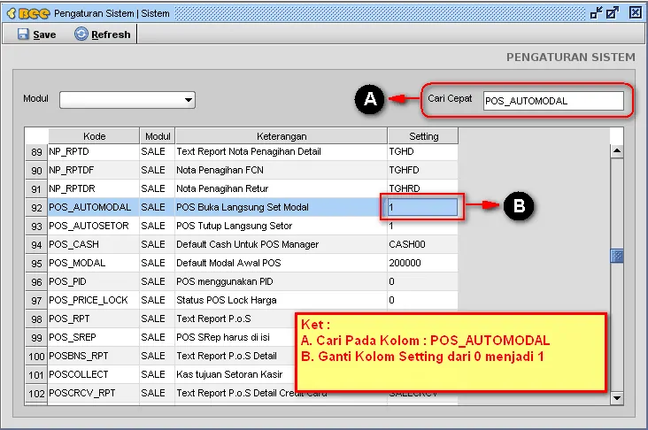Select the NP_RPTD row code

click(x=94, y=151)
